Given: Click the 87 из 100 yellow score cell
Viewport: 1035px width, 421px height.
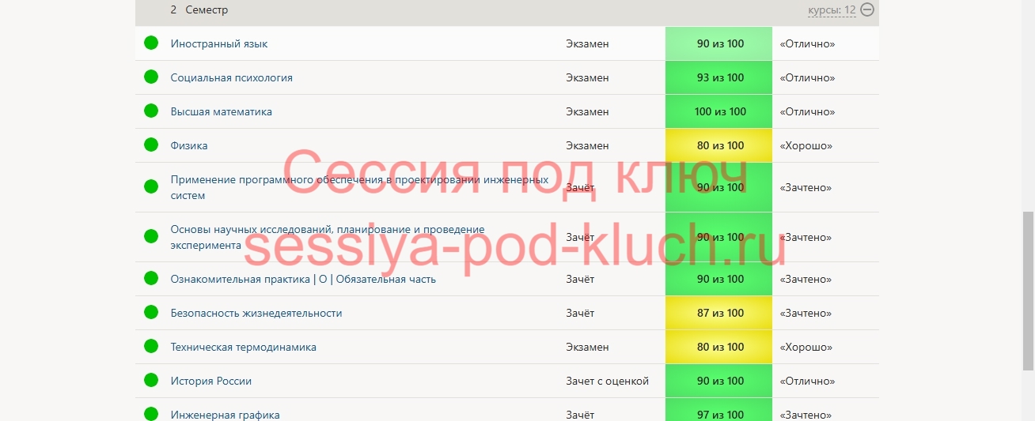Looking at the screenshot, I should click(x=719, y=313).
